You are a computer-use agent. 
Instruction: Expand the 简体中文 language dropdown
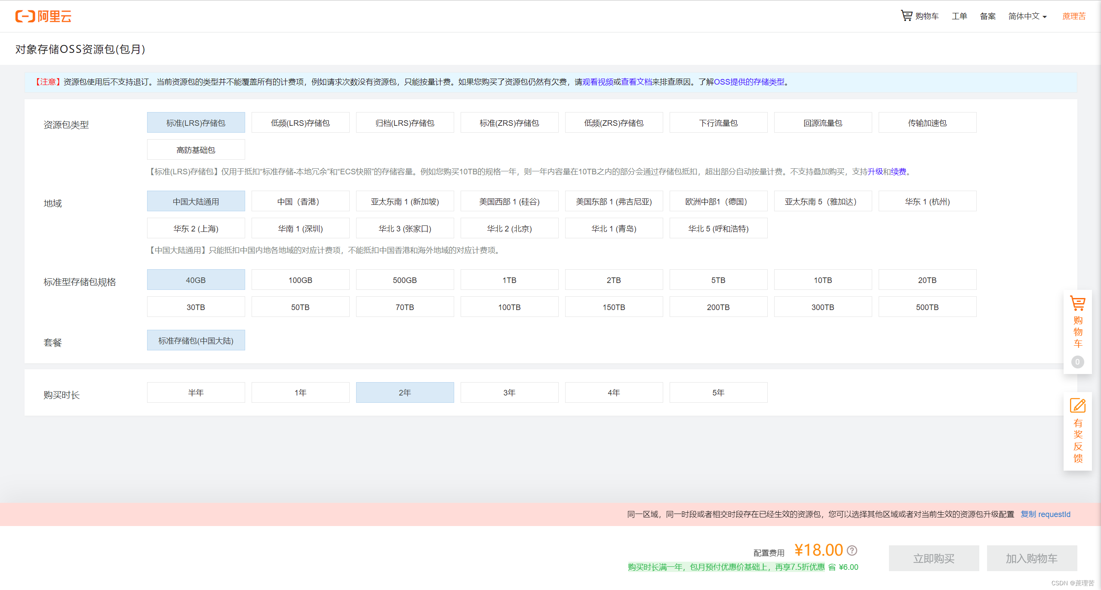click(1027, 16)
